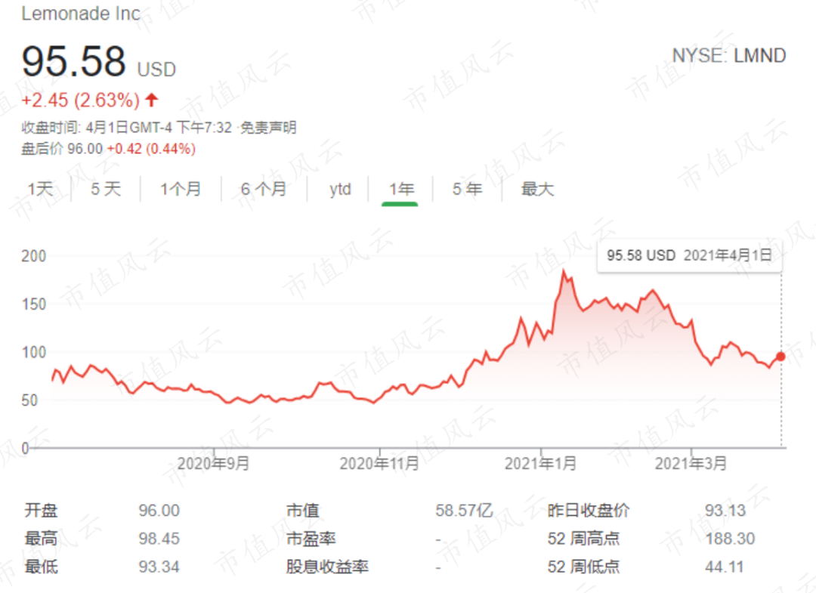Click the 最低 value 93.34

pos(159,567)
